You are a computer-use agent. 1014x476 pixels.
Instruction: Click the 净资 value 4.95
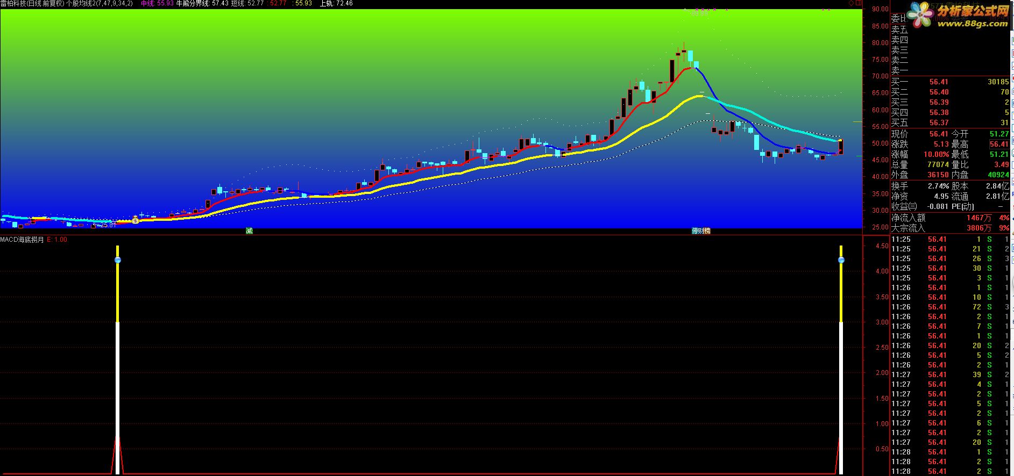[941, 196]
